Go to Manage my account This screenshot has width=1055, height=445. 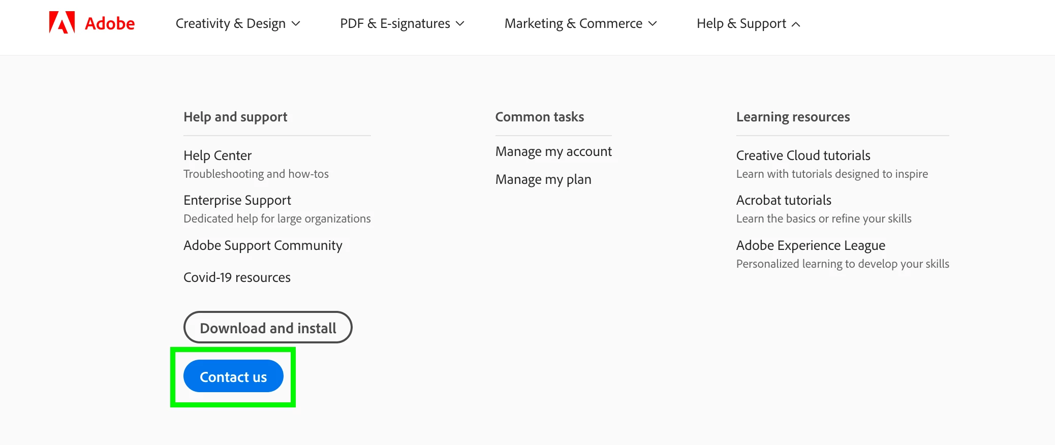tap(553, 151)
